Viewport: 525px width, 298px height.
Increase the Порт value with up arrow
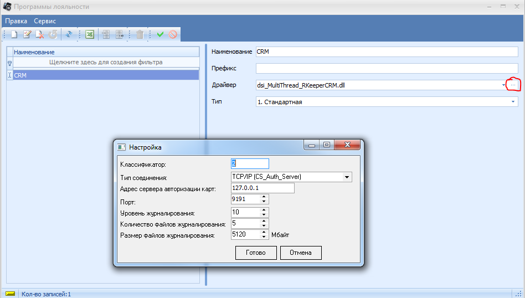click(264, 196)
